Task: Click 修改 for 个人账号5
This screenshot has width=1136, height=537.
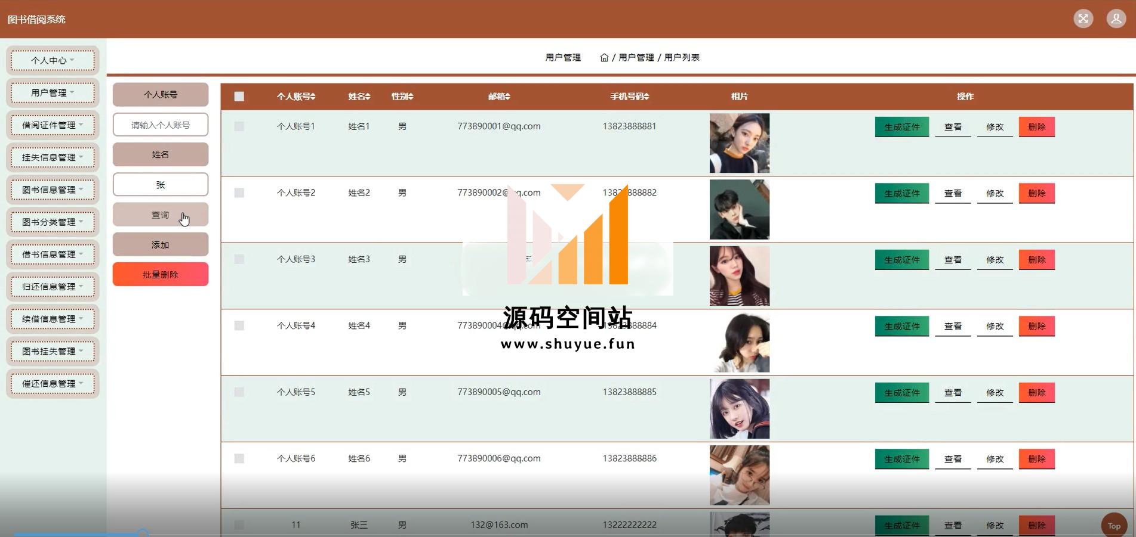Action: tap(995, 393)
